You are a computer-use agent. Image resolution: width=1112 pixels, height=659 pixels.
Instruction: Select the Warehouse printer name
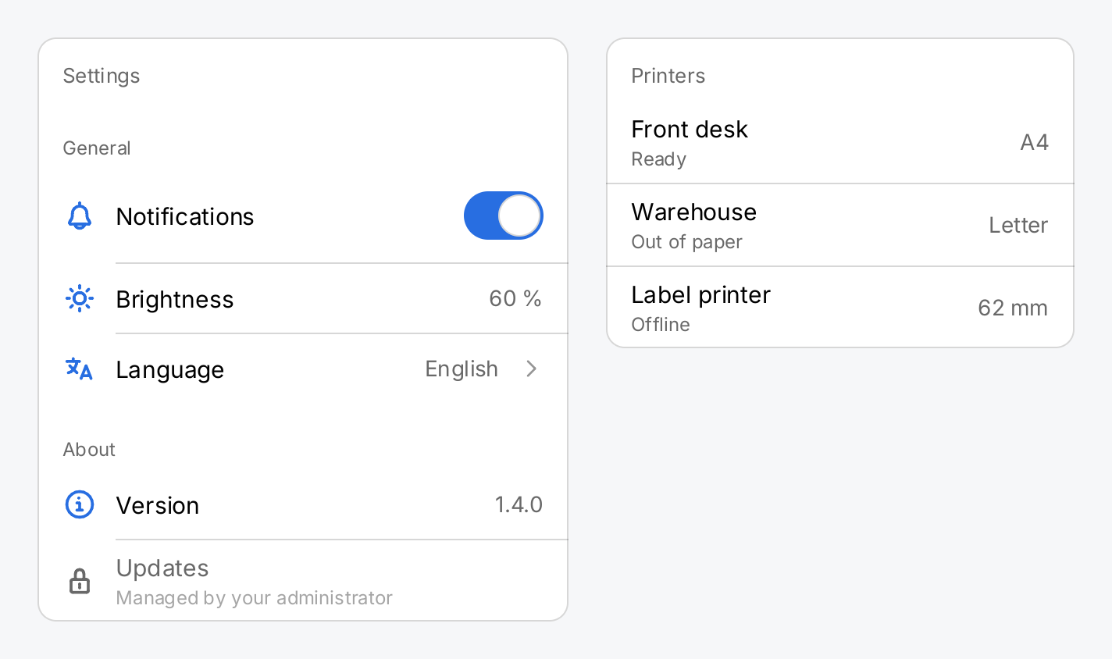tap(694, 212)
